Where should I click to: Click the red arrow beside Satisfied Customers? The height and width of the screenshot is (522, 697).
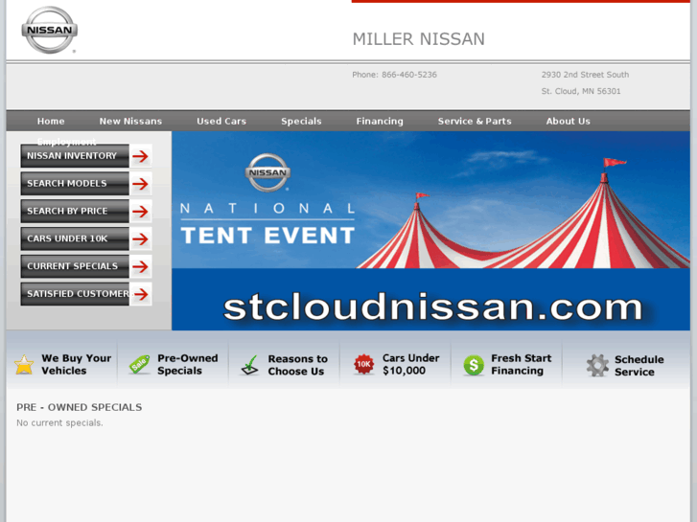coord(141,294)
